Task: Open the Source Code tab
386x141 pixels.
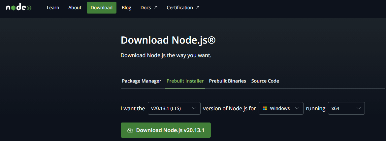Action: [265, 81]
